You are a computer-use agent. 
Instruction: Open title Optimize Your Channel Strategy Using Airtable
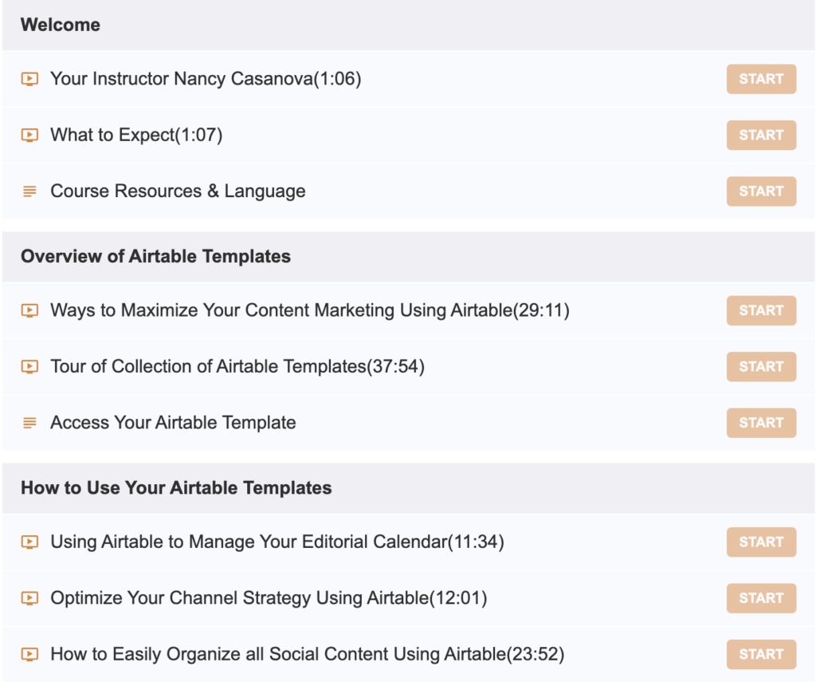pos(269,598)
